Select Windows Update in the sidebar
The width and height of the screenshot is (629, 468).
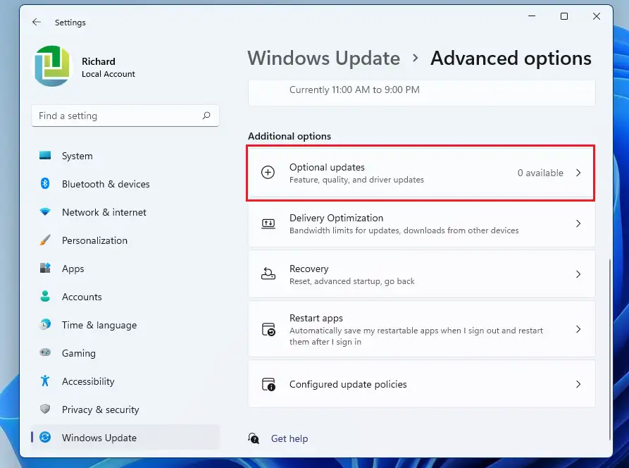[x=125, y=437]
